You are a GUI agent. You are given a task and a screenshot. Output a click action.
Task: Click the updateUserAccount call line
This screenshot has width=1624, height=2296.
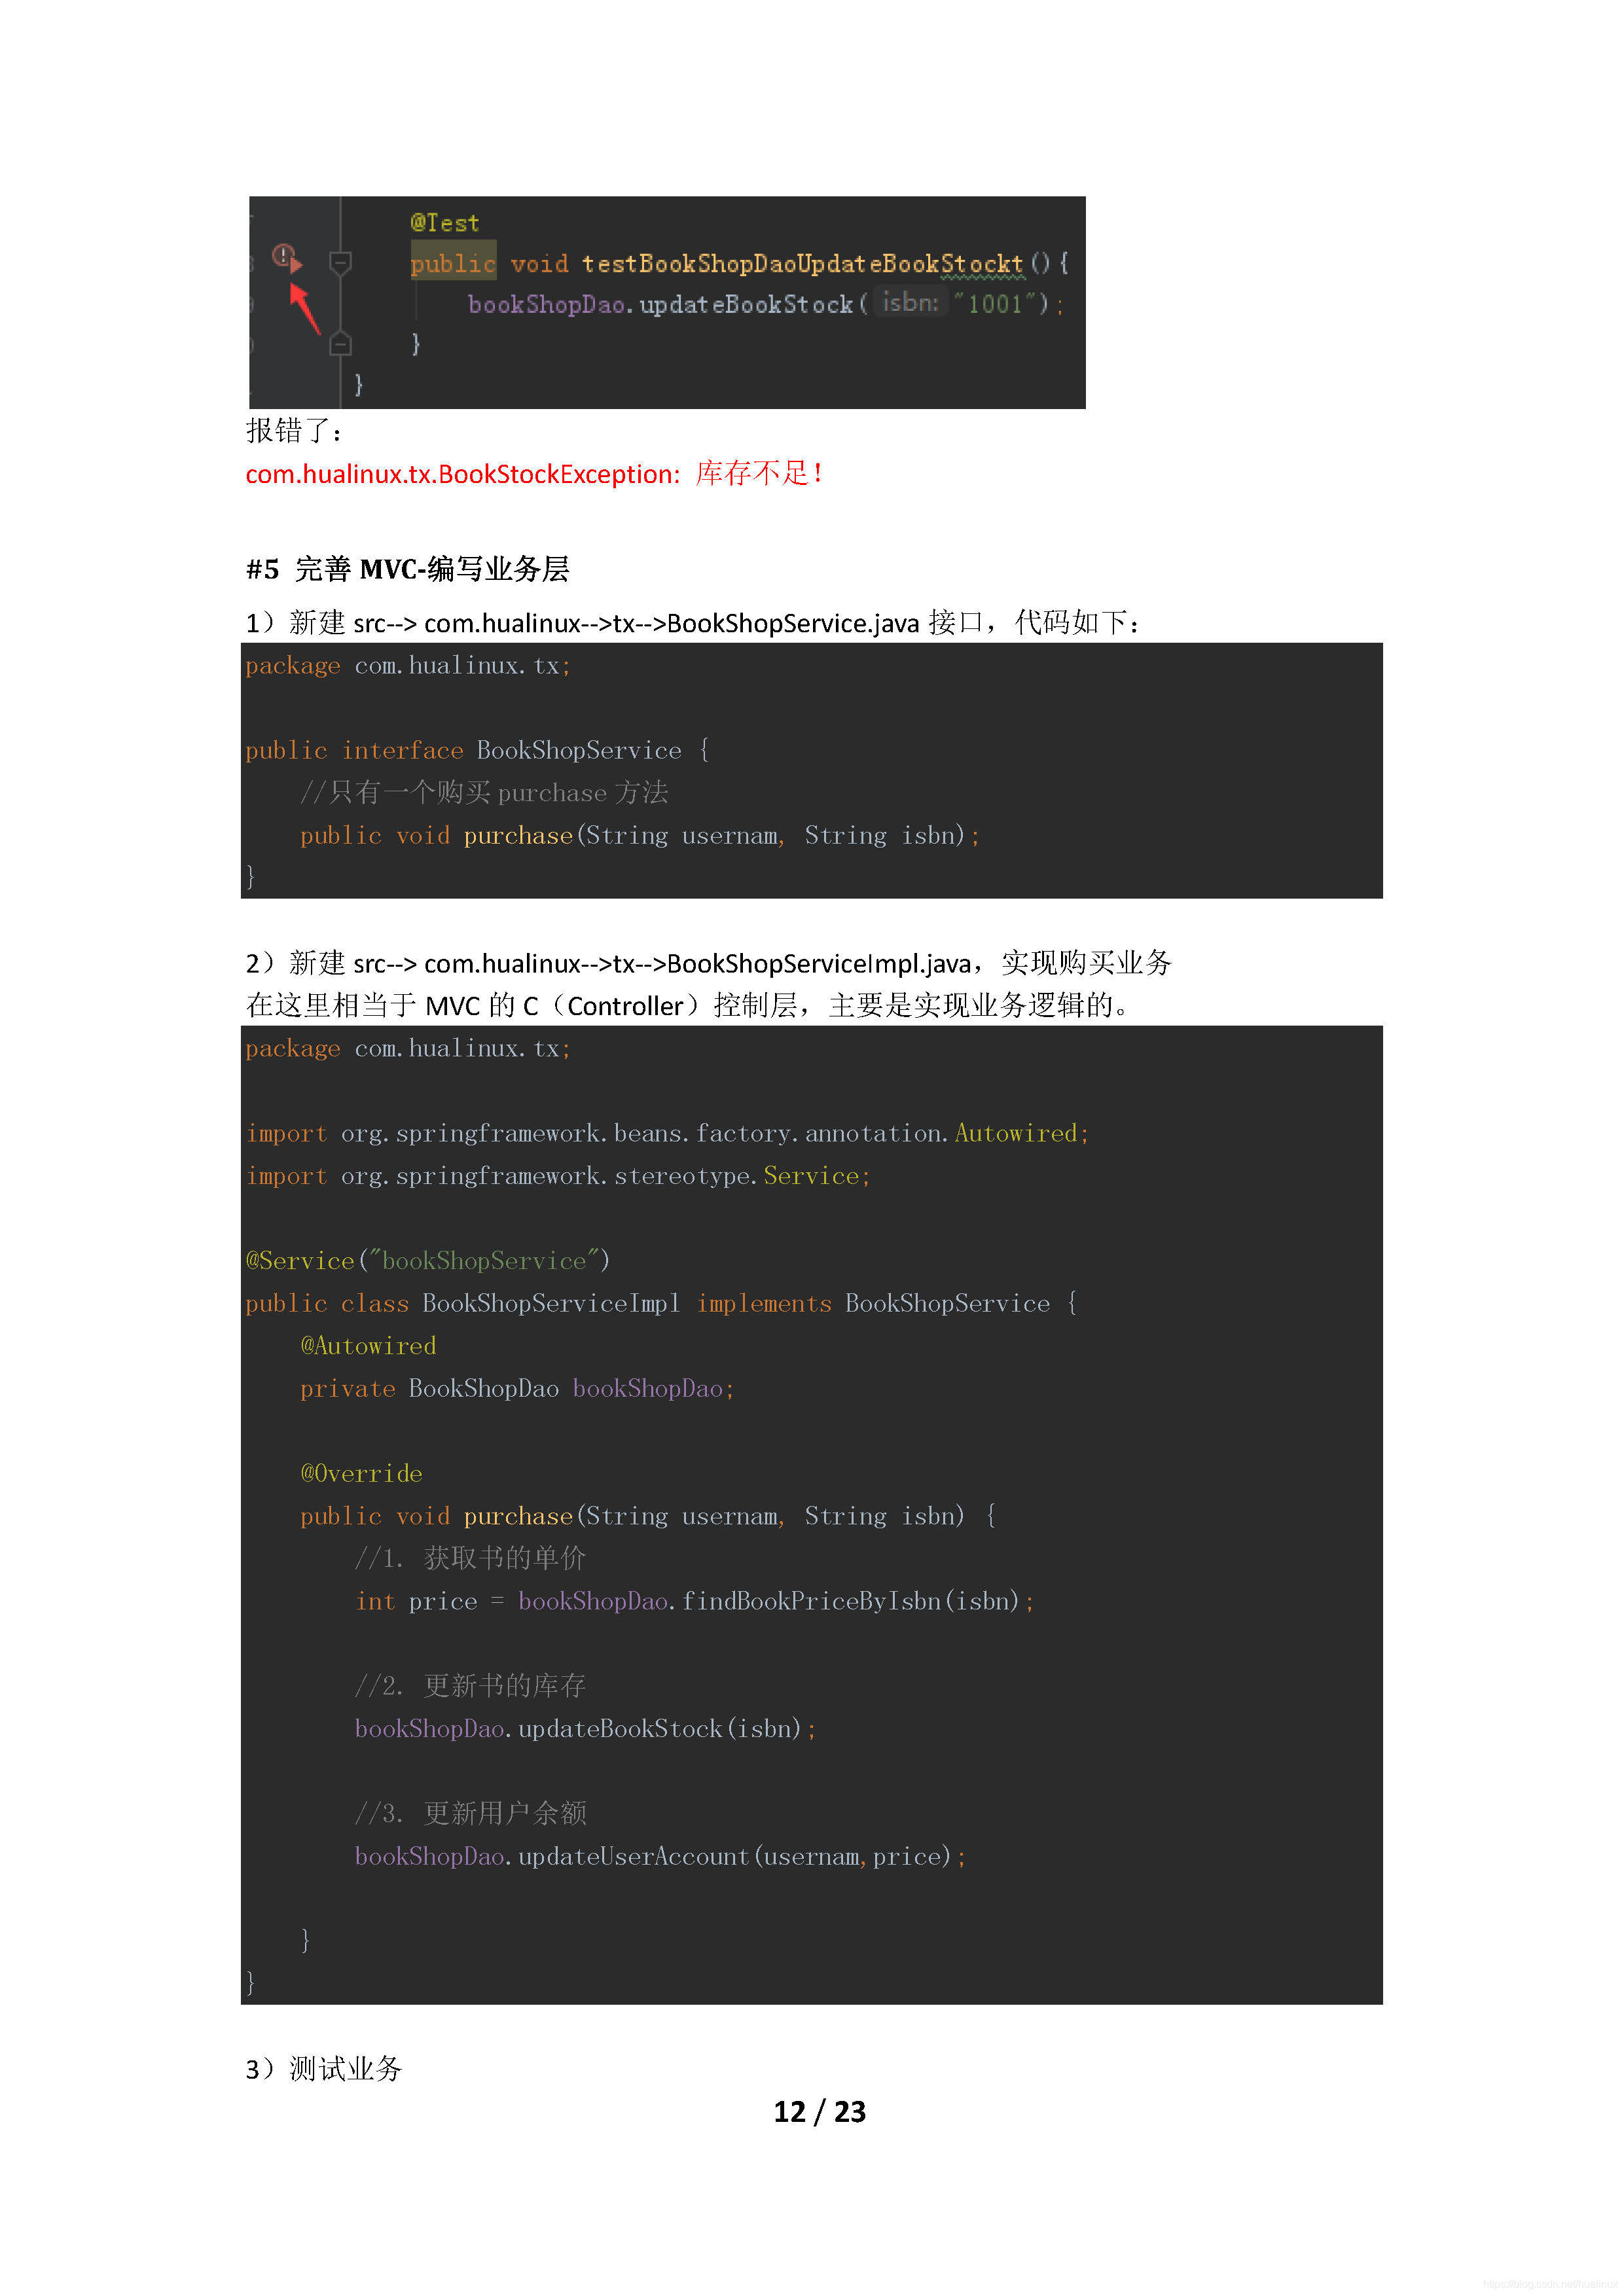click(660, 1856)
